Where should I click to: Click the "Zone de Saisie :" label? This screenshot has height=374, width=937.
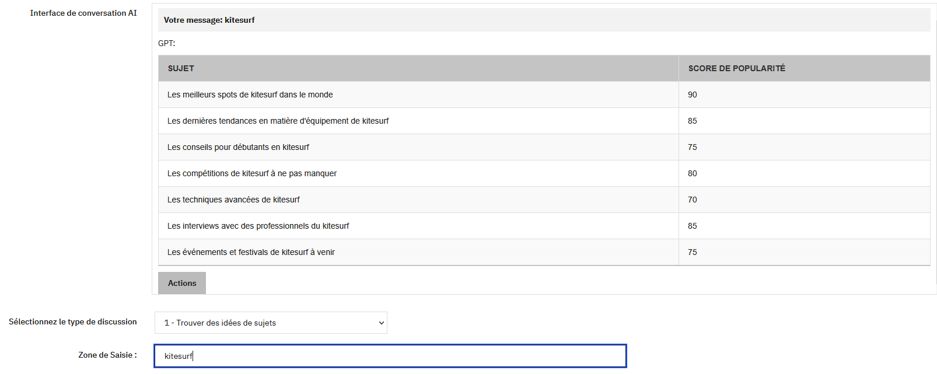(107, 355)
